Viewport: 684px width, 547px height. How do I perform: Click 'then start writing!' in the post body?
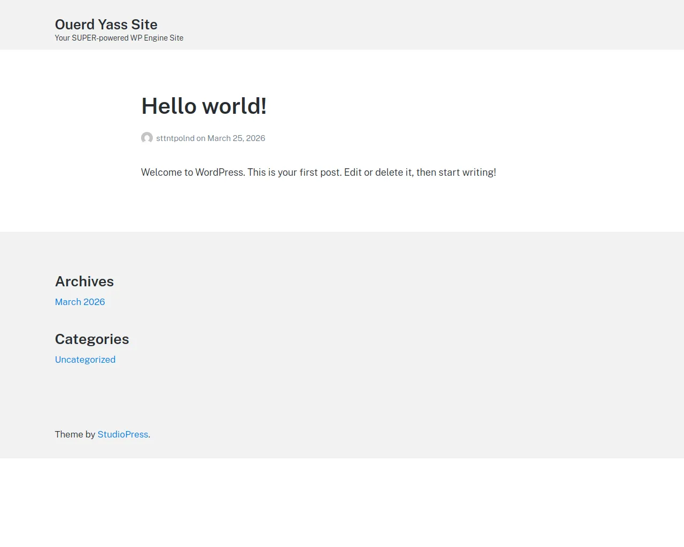coord(456,173)
